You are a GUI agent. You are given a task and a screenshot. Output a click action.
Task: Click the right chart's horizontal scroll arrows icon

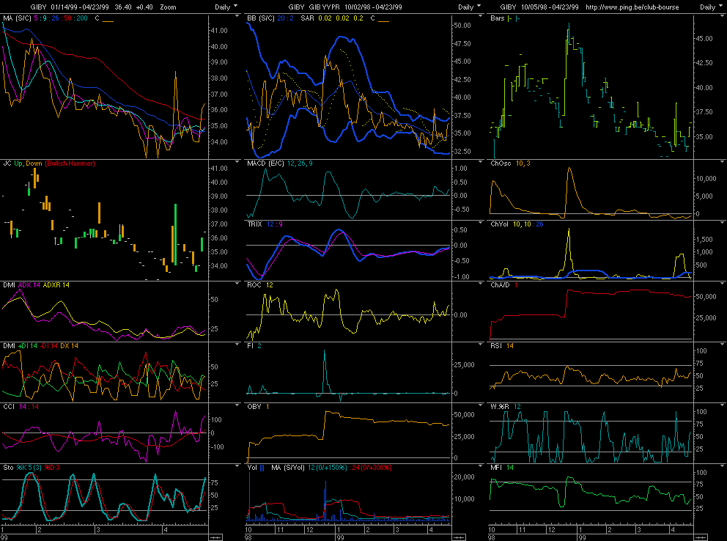click(x=701, y=537)
